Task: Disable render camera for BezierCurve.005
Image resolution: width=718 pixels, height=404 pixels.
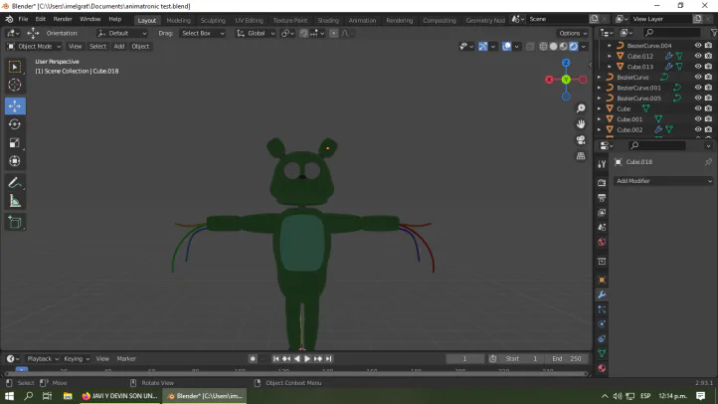Action: 708,99
